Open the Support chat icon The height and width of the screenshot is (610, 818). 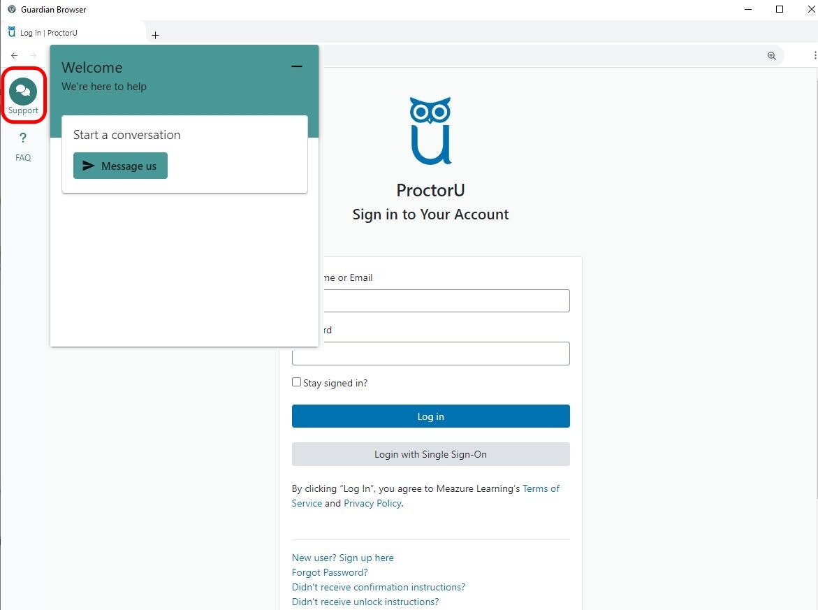[23, 92]
